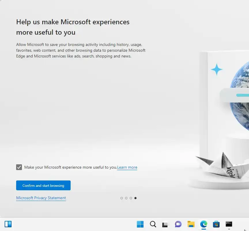Click the label 'Make your Microsoft experience more useful'
This screenshot has height=231, width=249.
71,167
